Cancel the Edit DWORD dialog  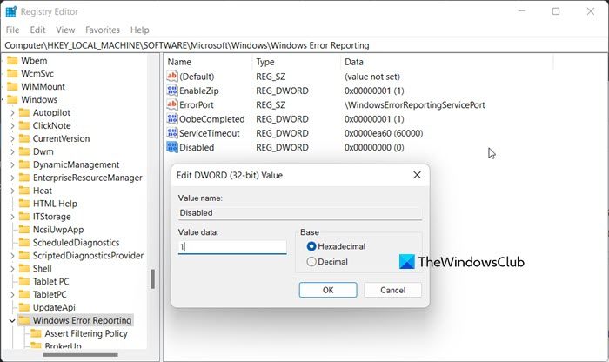point(392,290)
